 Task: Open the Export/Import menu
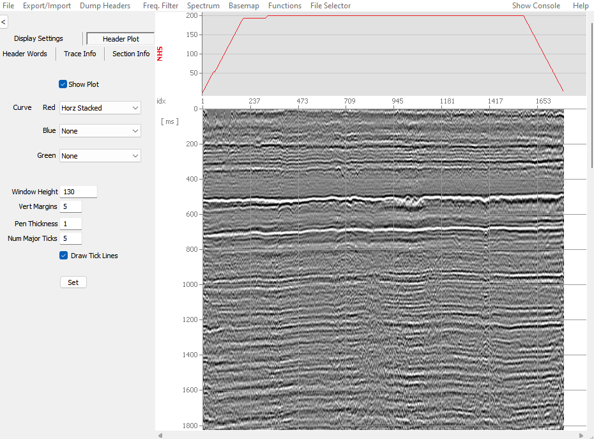tap(47, 6)
